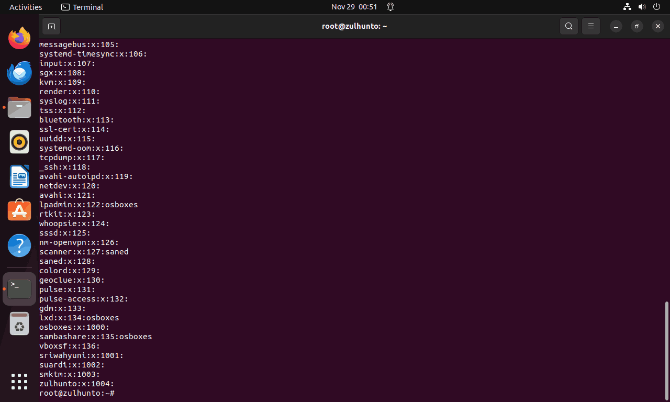This screenshot has width=670, height=402.
Task: Click the line 'lxd:x:134:osboxes'
Action: pos(79,318)
